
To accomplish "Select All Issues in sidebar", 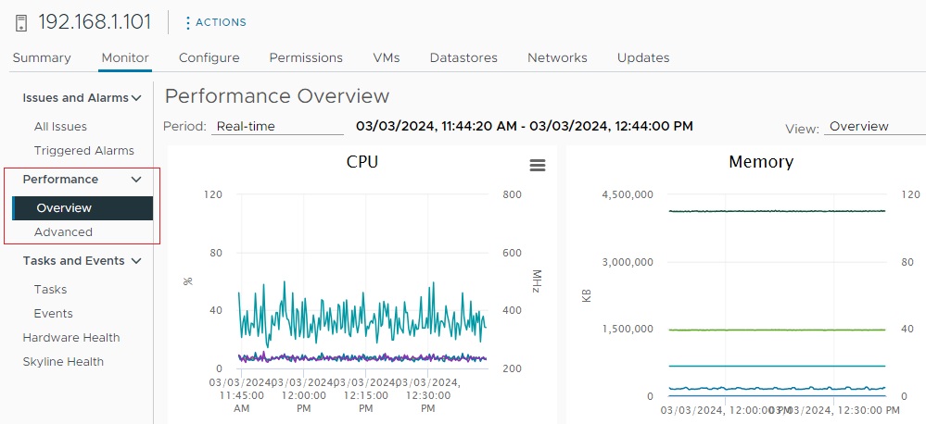I will [60, 127].
